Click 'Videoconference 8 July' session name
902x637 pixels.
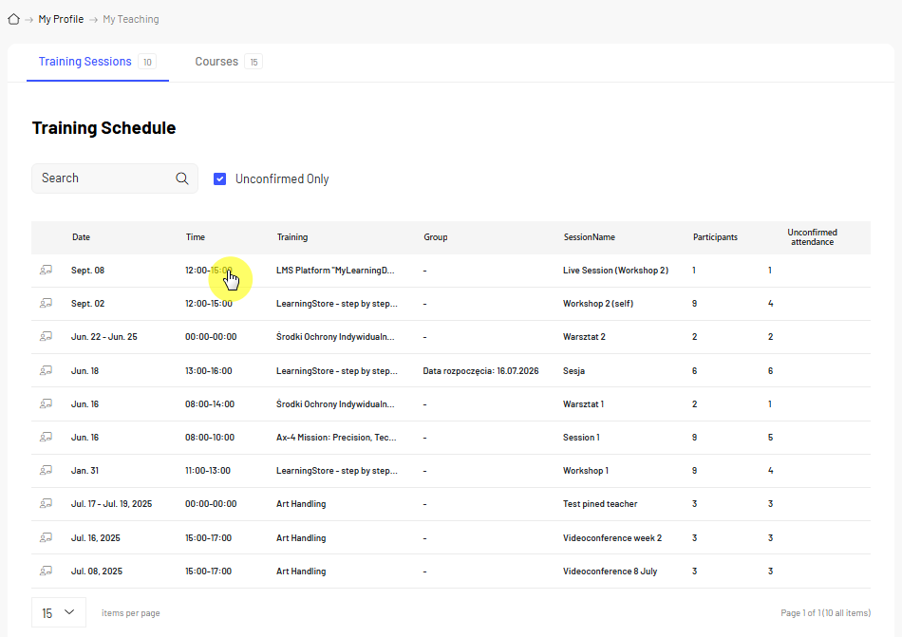[x=610, y=571]
